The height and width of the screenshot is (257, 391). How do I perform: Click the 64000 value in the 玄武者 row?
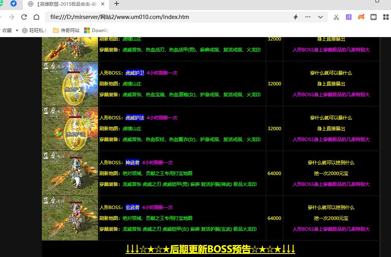tap(274, 218)
